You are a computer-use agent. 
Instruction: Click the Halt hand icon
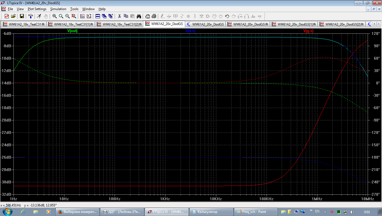pyautogui.click(x=46, y=16)
